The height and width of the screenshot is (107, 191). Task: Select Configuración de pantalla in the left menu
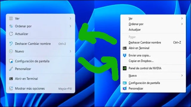click(x=41, y=61)
